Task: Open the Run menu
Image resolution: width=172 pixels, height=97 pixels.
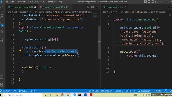Action: [x=42, y=2]
